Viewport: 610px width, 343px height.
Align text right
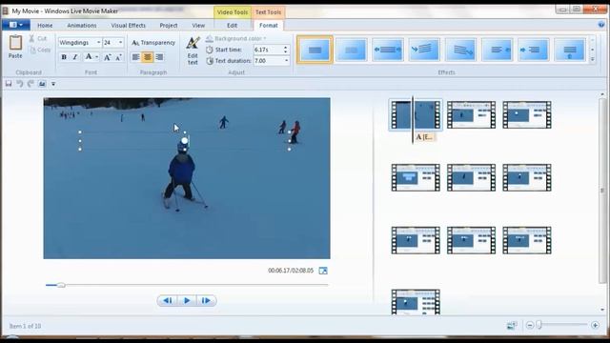pyautogui.click(x=159, y=57)
